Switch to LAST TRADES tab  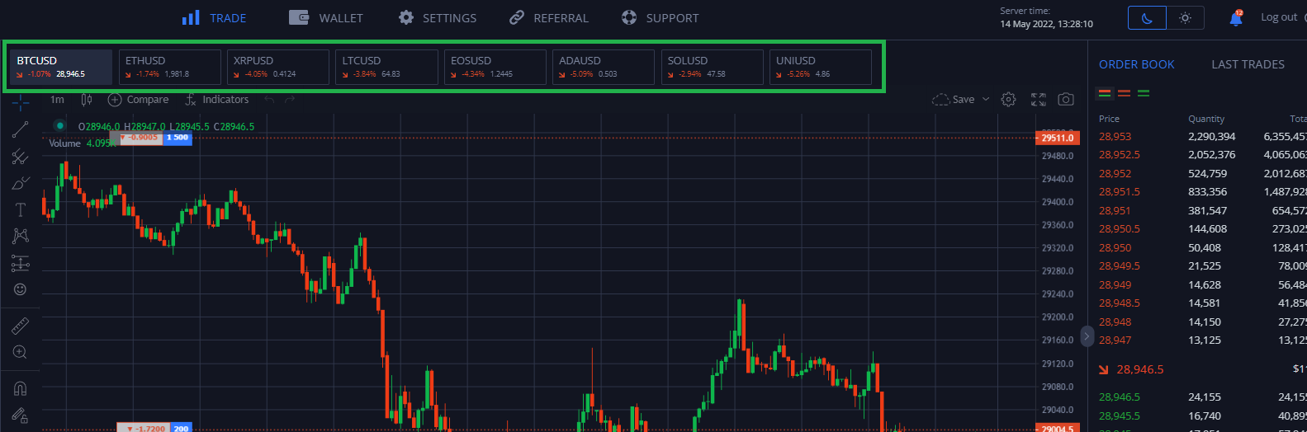coord(1248,64)
